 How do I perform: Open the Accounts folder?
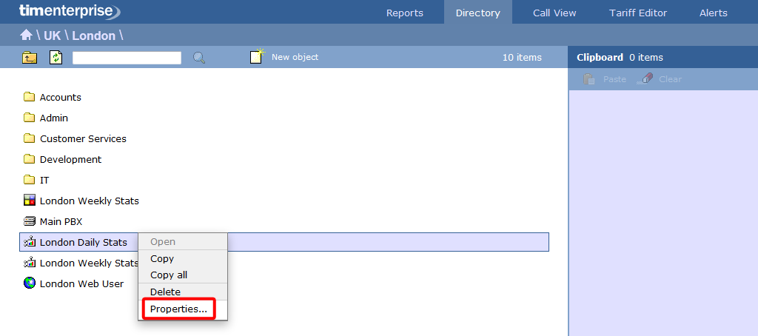tap(60, 97)
